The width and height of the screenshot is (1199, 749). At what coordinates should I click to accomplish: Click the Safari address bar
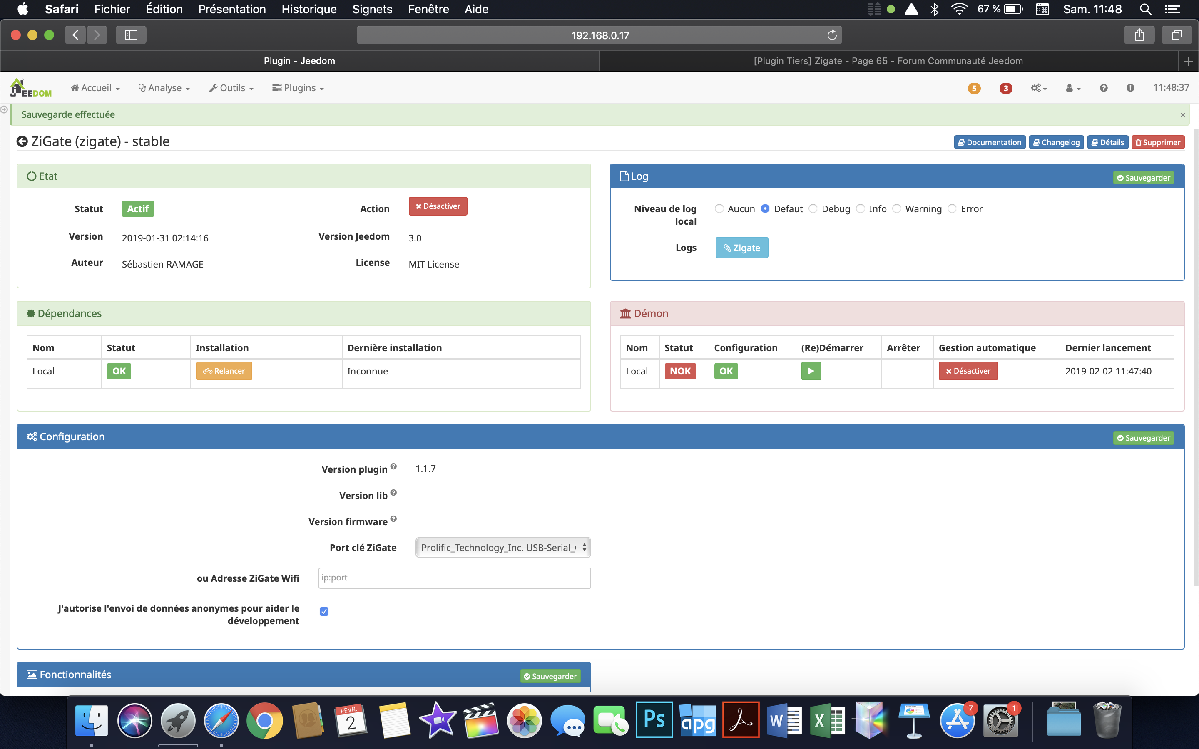coord(599,35)
